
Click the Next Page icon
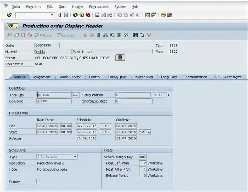tap(132, 15)
